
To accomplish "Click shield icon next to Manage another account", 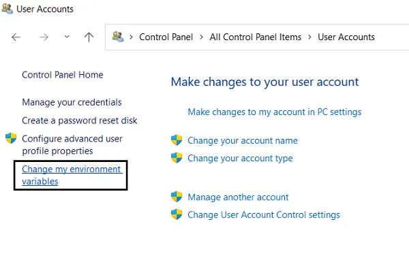I will (177, 197).
